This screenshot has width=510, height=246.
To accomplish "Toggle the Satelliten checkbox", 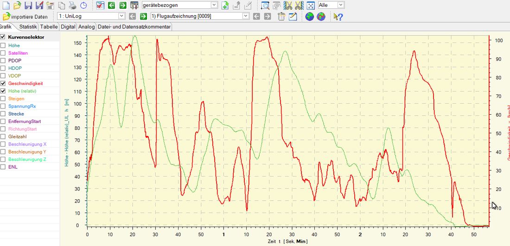I will (3, 53).
